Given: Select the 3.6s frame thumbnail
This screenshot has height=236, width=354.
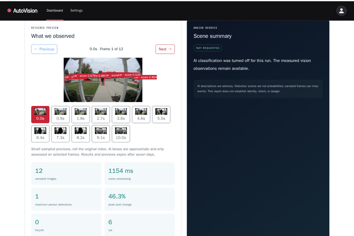Looking at the screenshot, I should pyautogui.click(x=121, y=115).
